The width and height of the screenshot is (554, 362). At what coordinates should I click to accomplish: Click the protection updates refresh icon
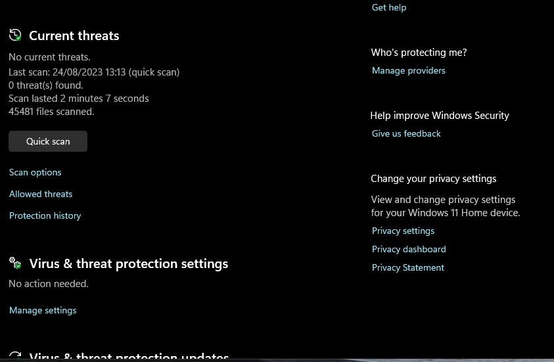point(15,357)
